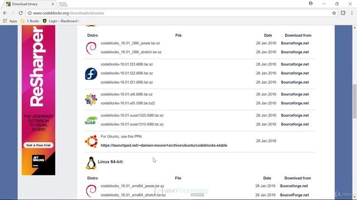Click the forward navigation arrow
This screenshot has width=357, height=200.
click(13, 13)
